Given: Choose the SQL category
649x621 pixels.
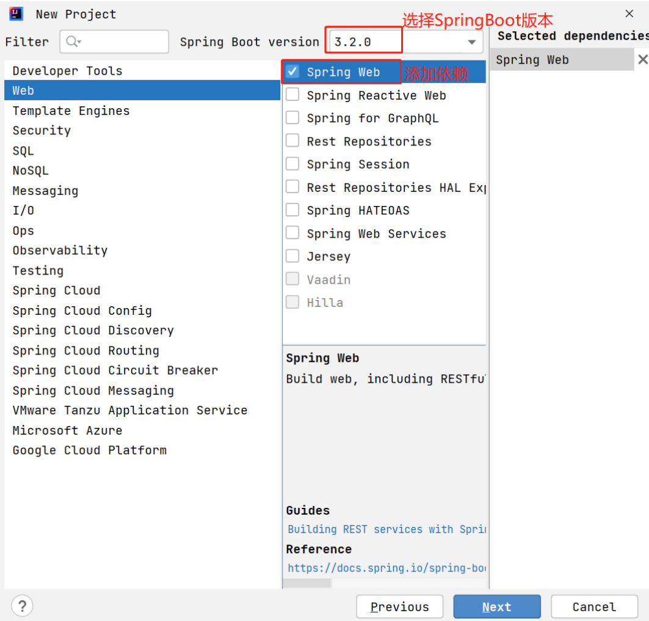Looking at the screenshot, I should (142, 150).
